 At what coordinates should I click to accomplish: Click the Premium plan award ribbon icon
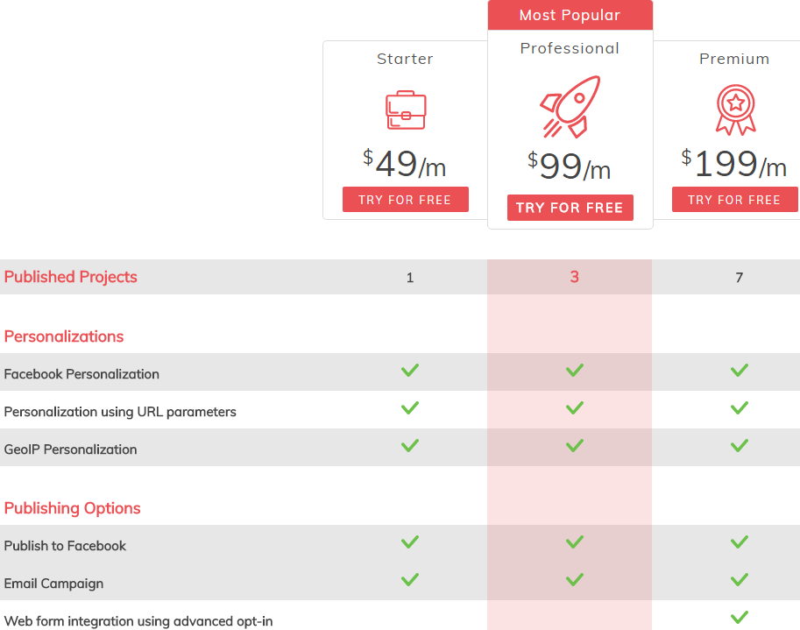(735, 110)
